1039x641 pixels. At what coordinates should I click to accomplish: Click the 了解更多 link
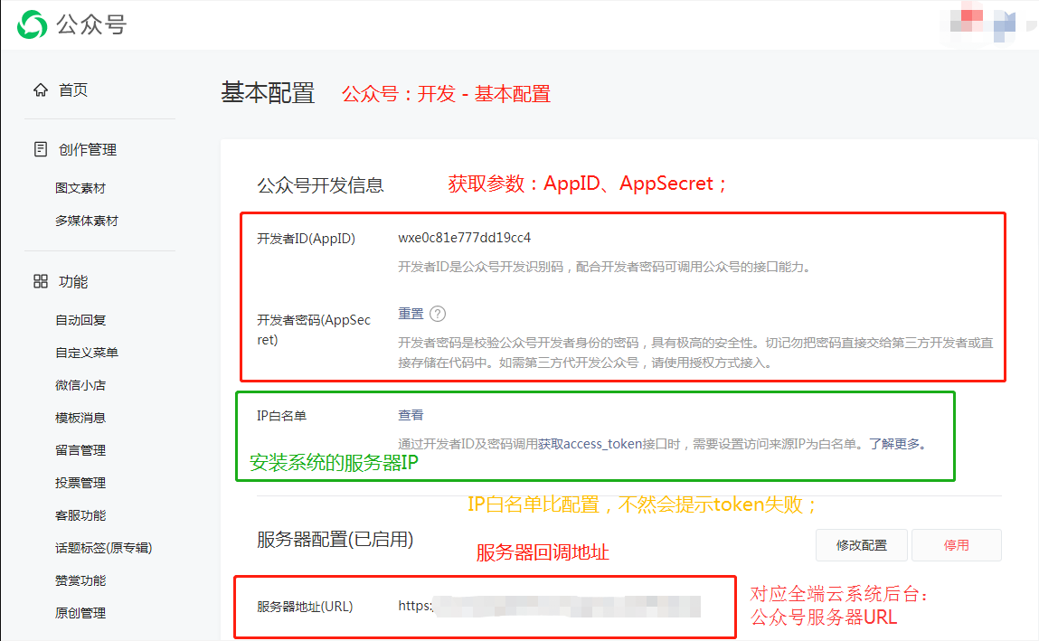click(x=894, y=444)
